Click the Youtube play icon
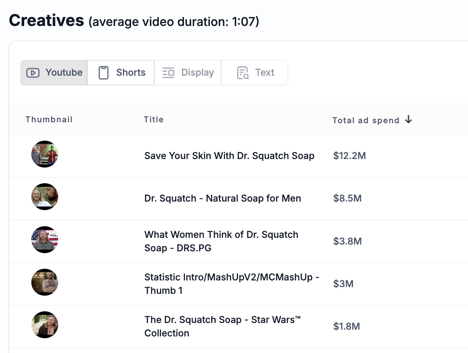 coord(33,73)
